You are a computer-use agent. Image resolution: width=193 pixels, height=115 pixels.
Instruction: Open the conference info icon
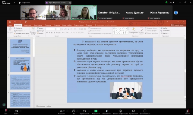(120, 111)
